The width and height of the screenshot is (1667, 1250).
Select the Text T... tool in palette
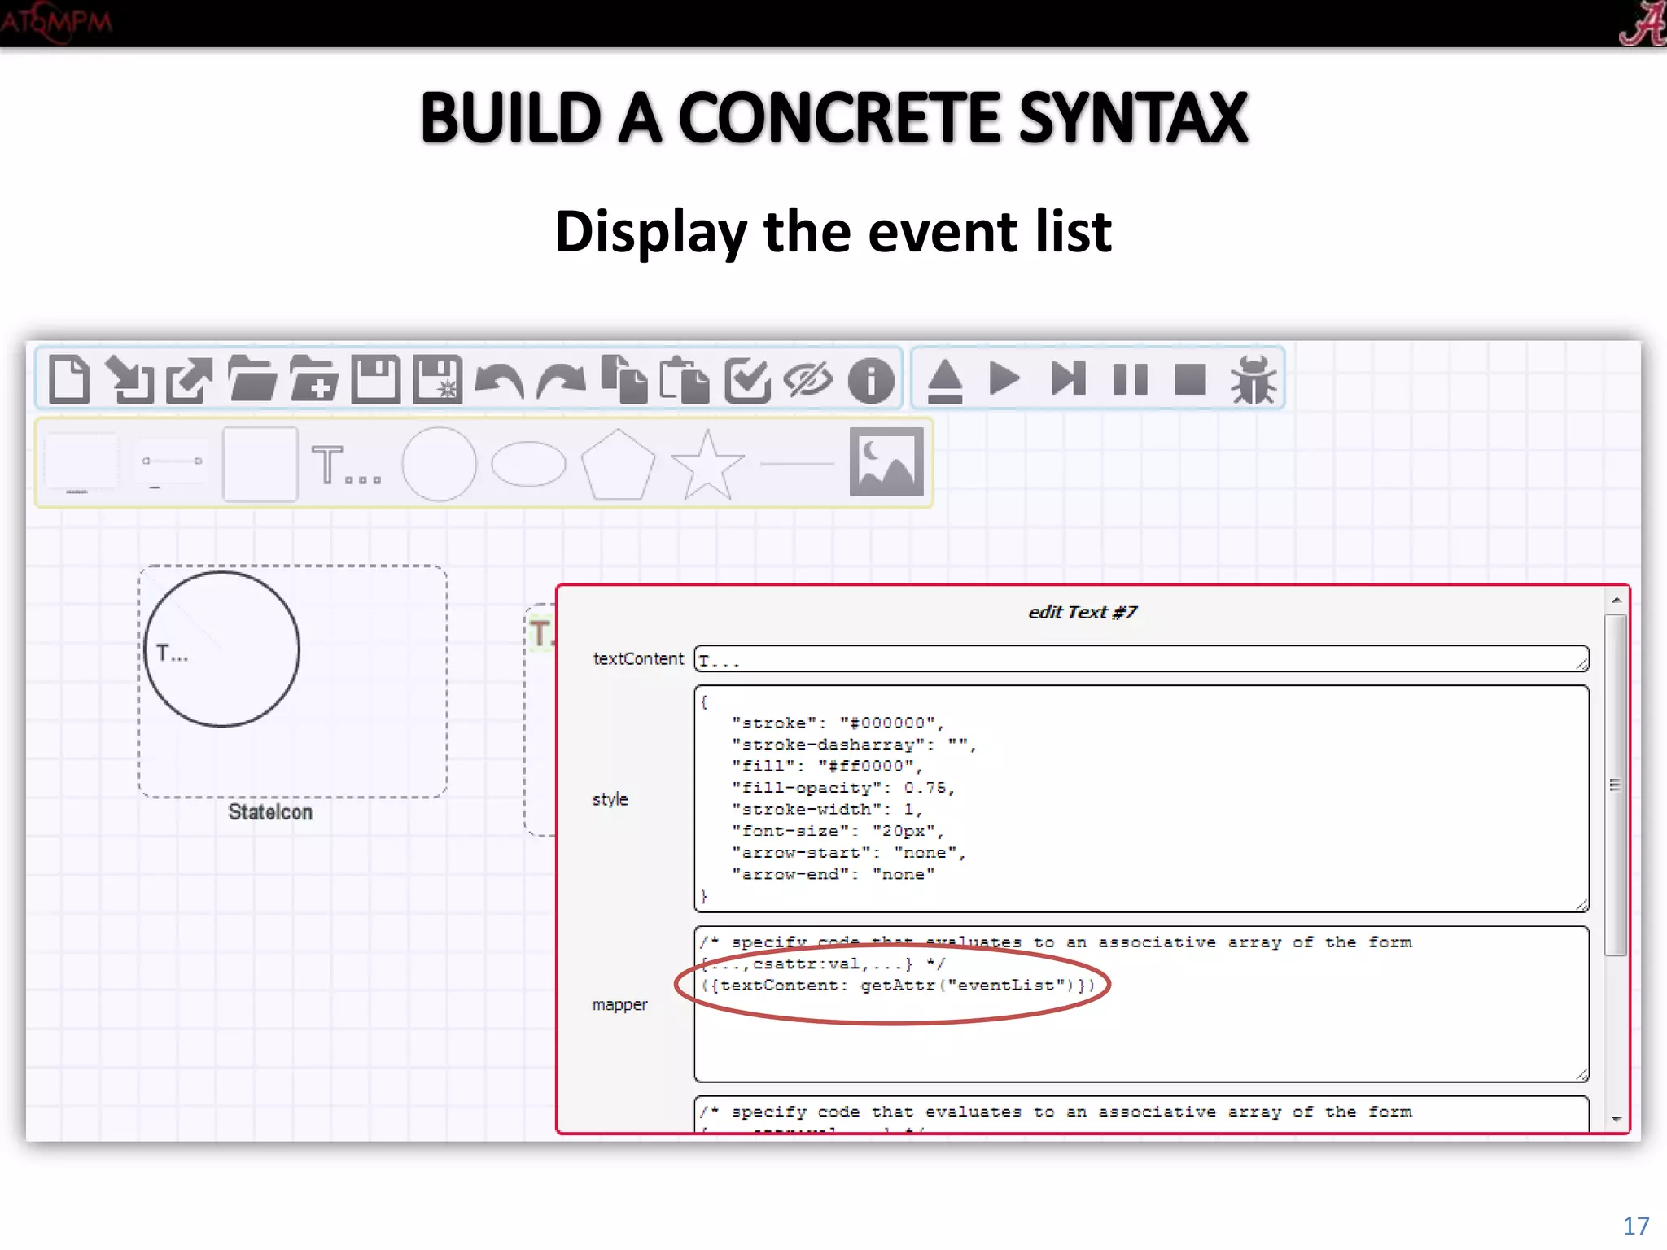point(347,465)
